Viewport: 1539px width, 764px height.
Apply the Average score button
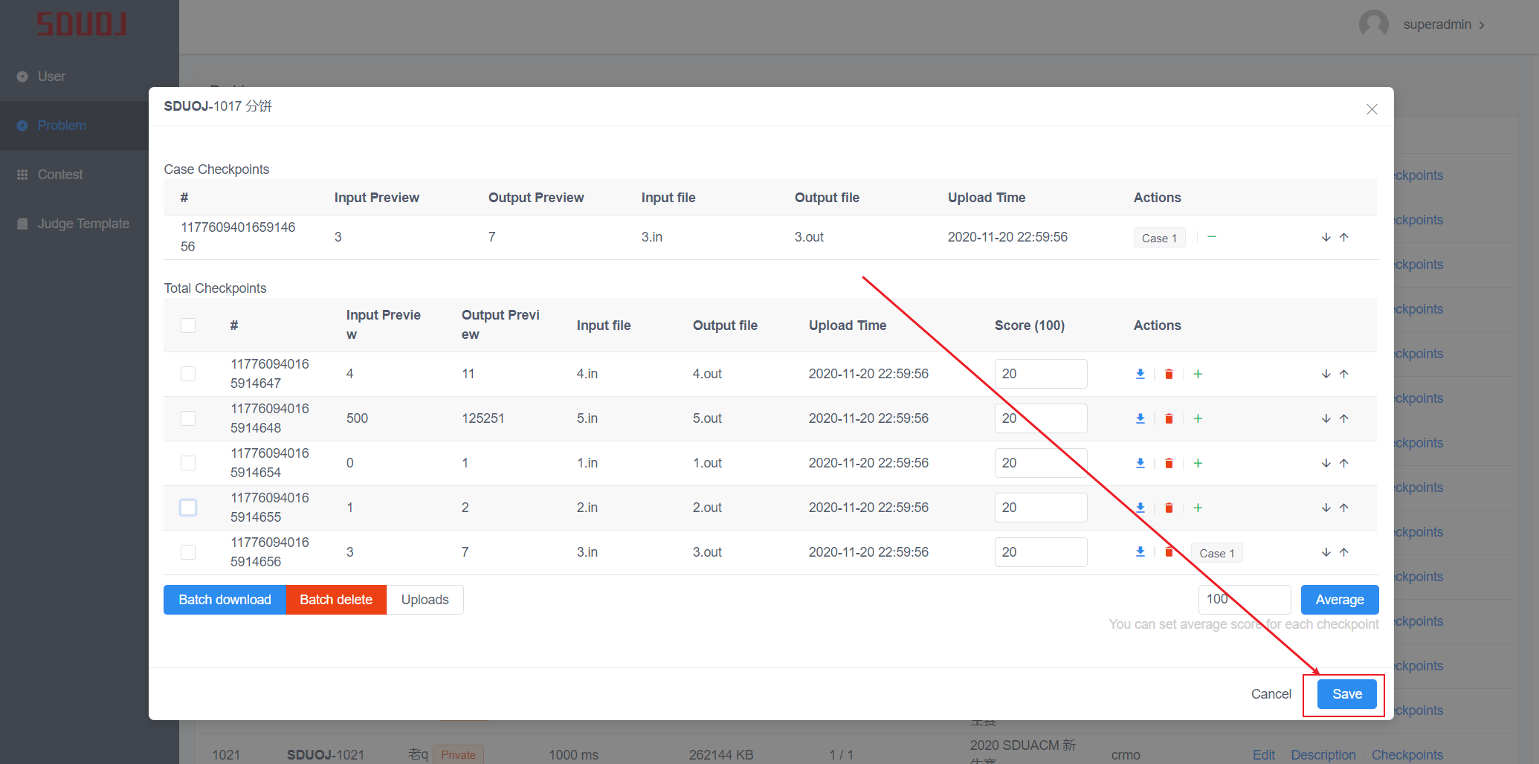(1340, 600)
